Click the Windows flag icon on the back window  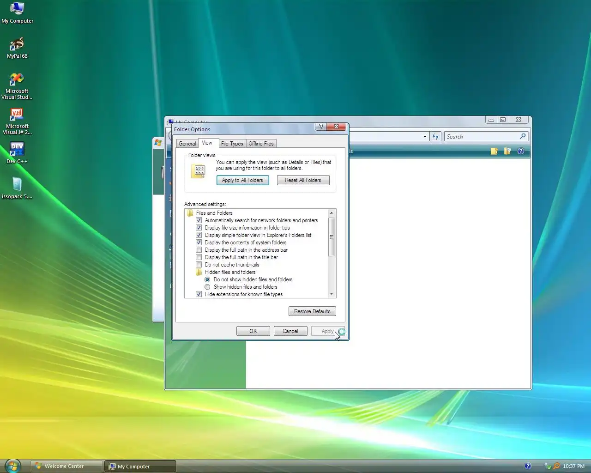[x=158, y=143]
